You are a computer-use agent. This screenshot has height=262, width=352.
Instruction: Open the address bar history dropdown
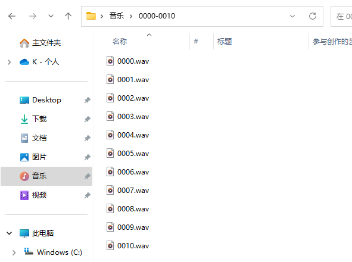point(292,16)
